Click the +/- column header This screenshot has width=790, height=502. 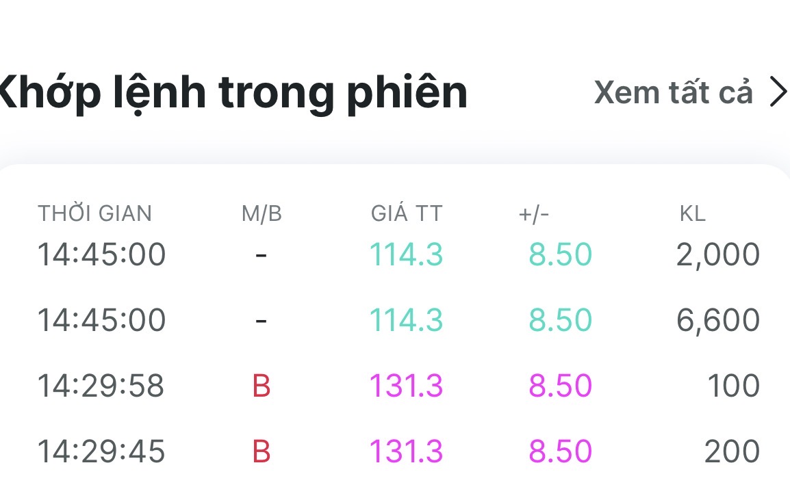[534, 214]
